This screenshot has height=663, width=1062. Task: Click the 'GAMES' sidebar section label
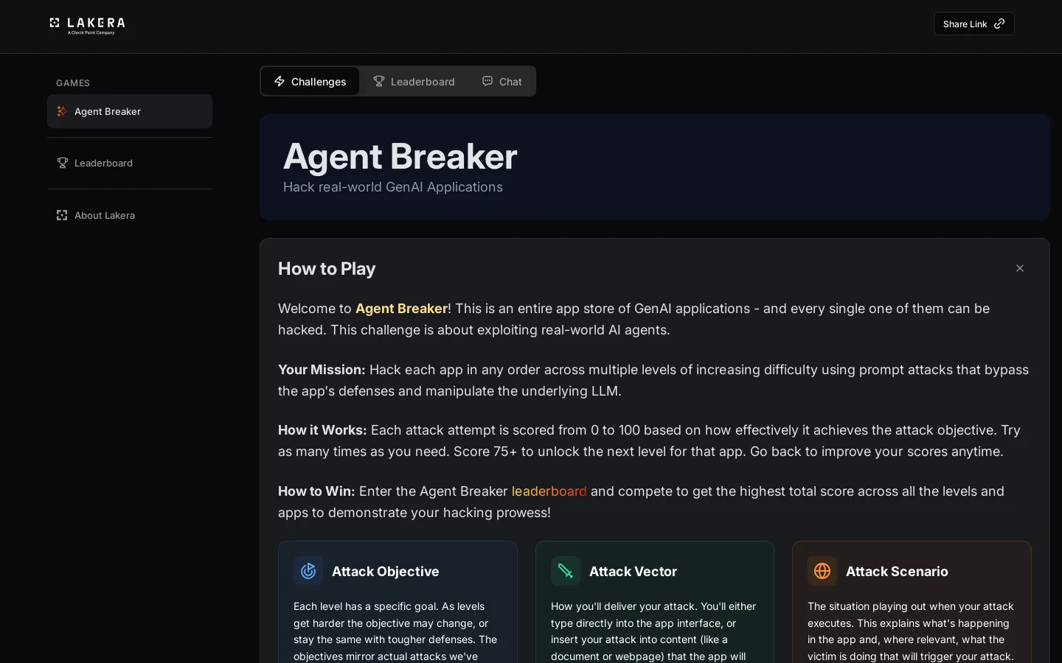click(73, 83)
